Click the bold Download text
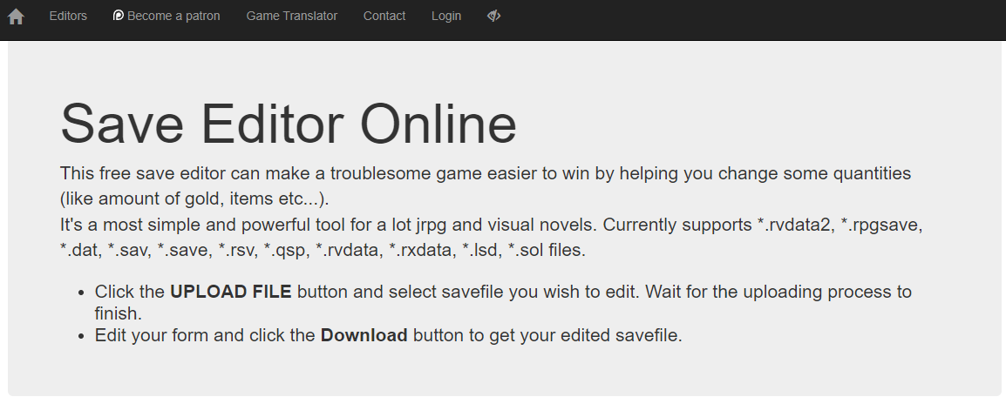1006x397 pixels. [364, 335]
